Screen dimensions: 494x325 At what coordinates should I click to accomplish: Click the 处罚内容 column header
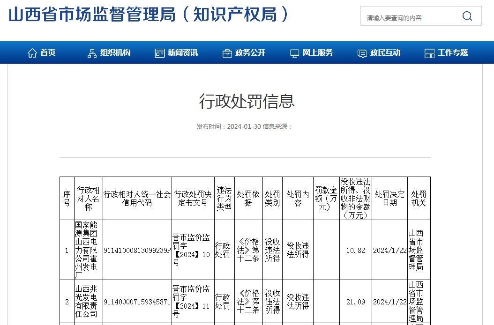point(298,199)
